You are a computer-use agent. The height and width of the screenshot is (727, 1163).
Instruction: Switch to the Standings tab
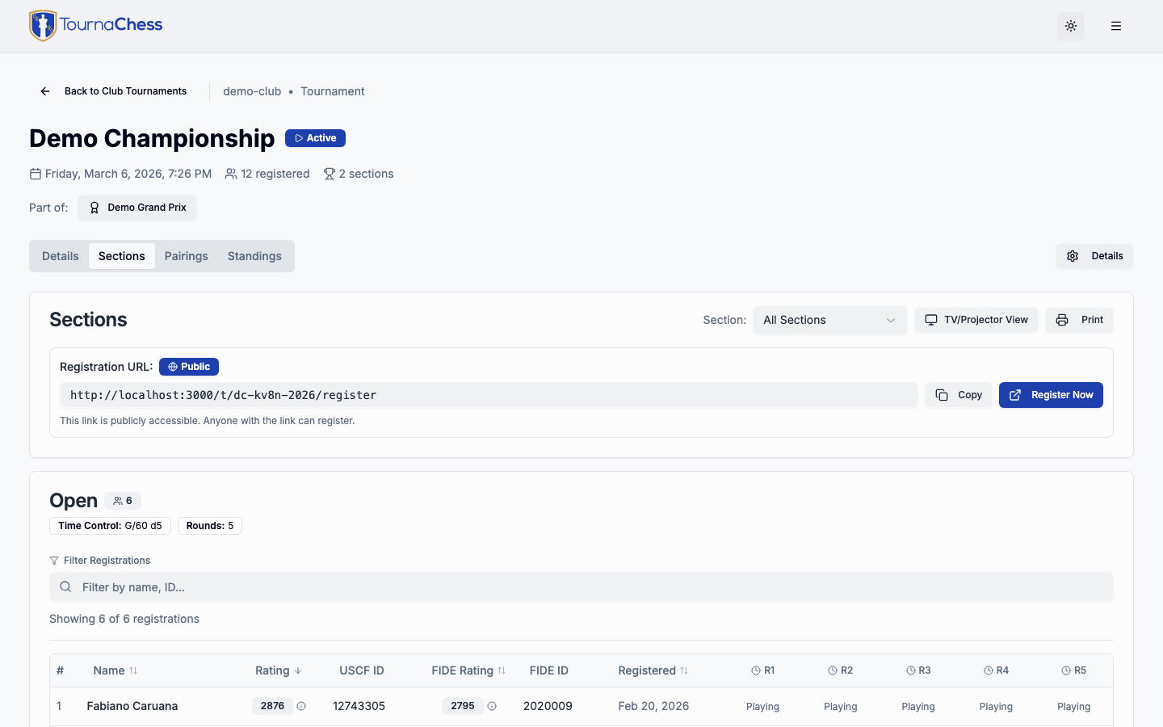(x=254, y=255)
